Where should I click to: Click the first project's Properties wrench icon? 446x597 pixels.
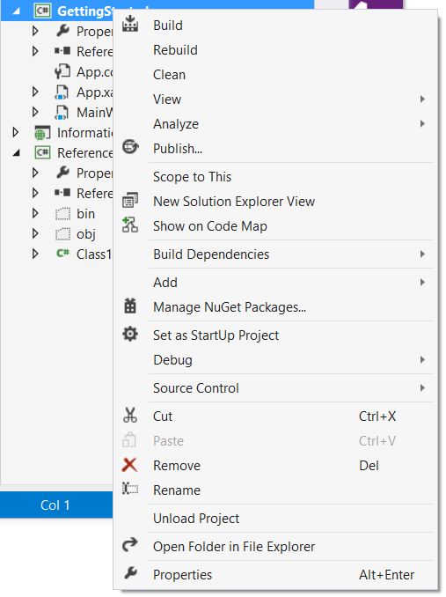[x=62, y=31]
